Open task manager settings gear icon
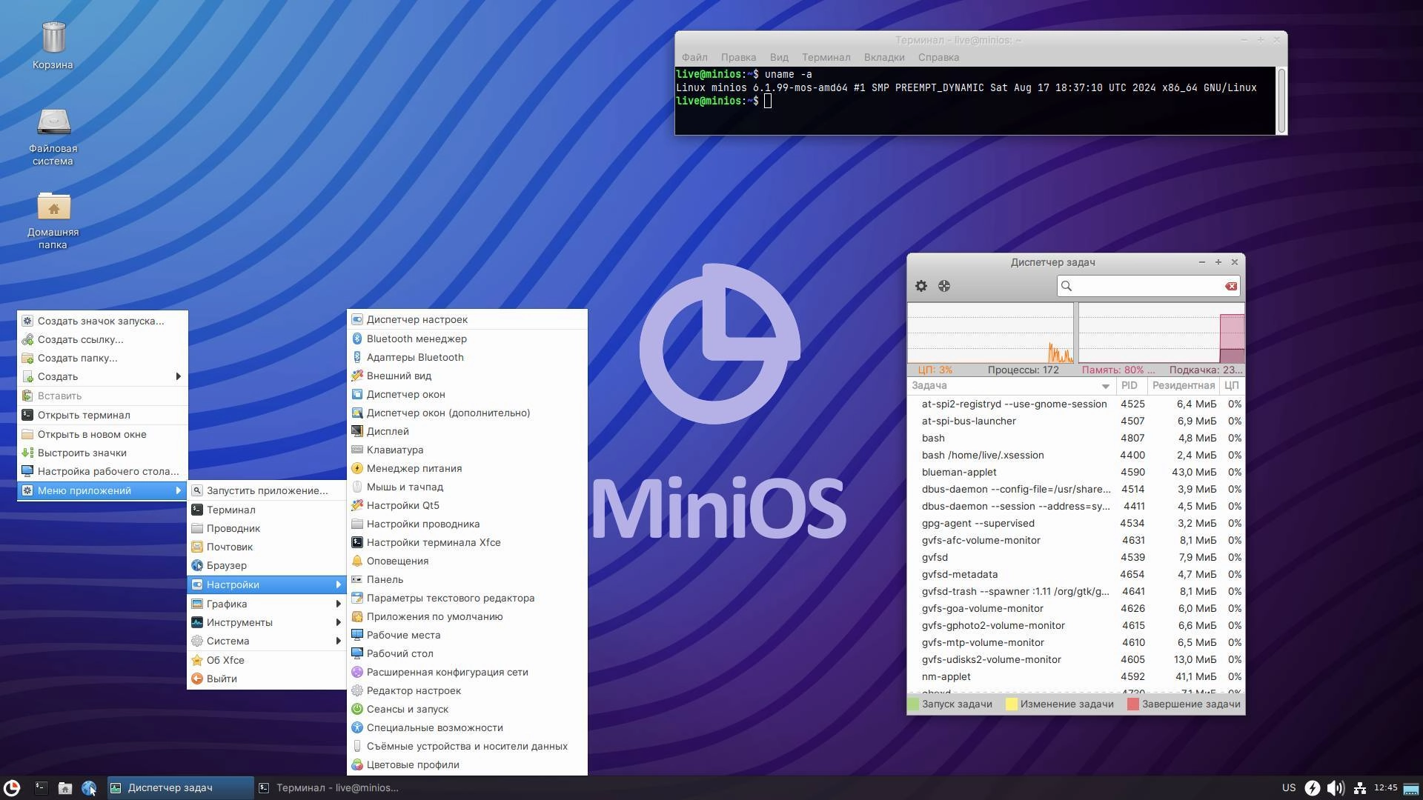This screenshot has height=800, width=1423. [921, 286]
